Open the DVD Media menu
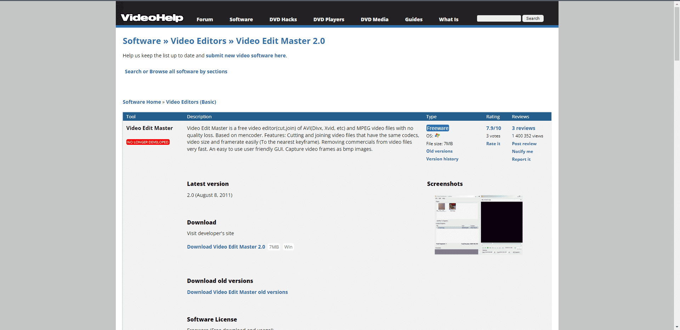 [x=374, y=19]
